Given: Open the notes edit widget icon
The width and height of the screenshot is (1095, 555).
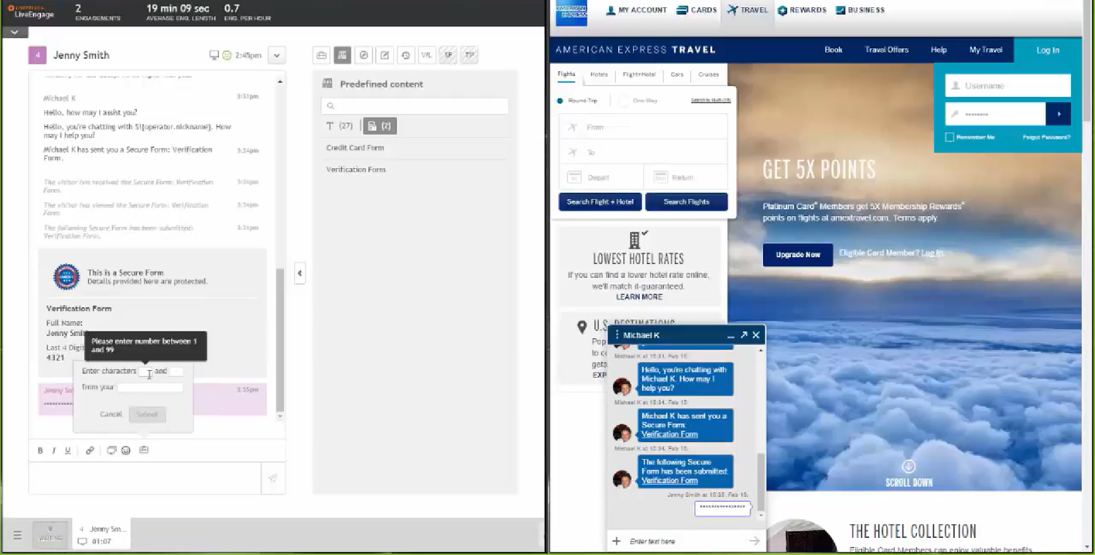Looking at the screenshot, I should pyautogui.click(x=384, y=55).
